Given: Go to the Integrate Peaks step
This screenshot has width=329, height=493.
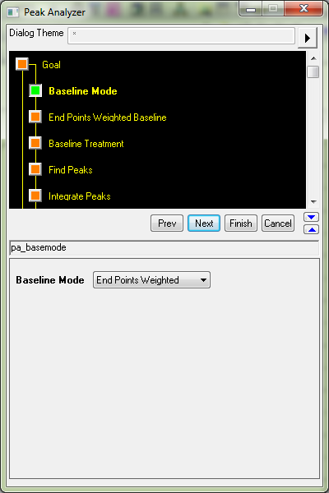Looking at the screenshot, I should pos(79,196).
